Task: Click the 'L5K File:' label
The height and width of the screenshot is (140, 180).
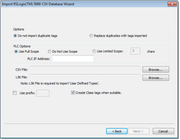Action: [x=22, y=77]
